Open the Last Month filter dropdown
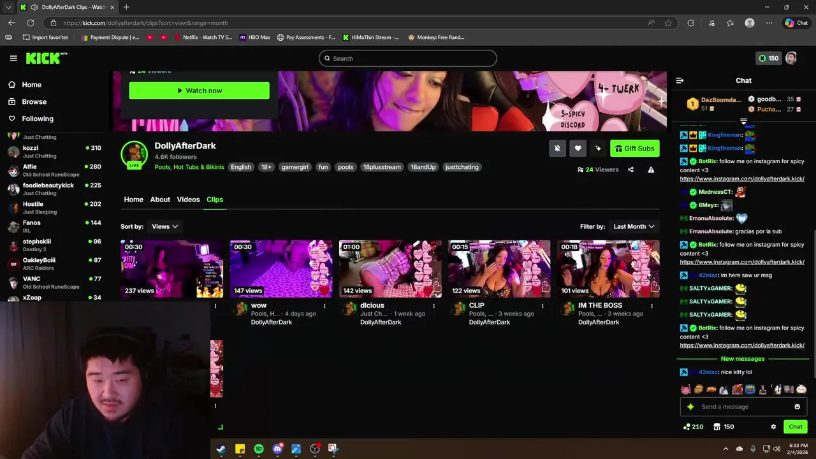 coord(634,226)
